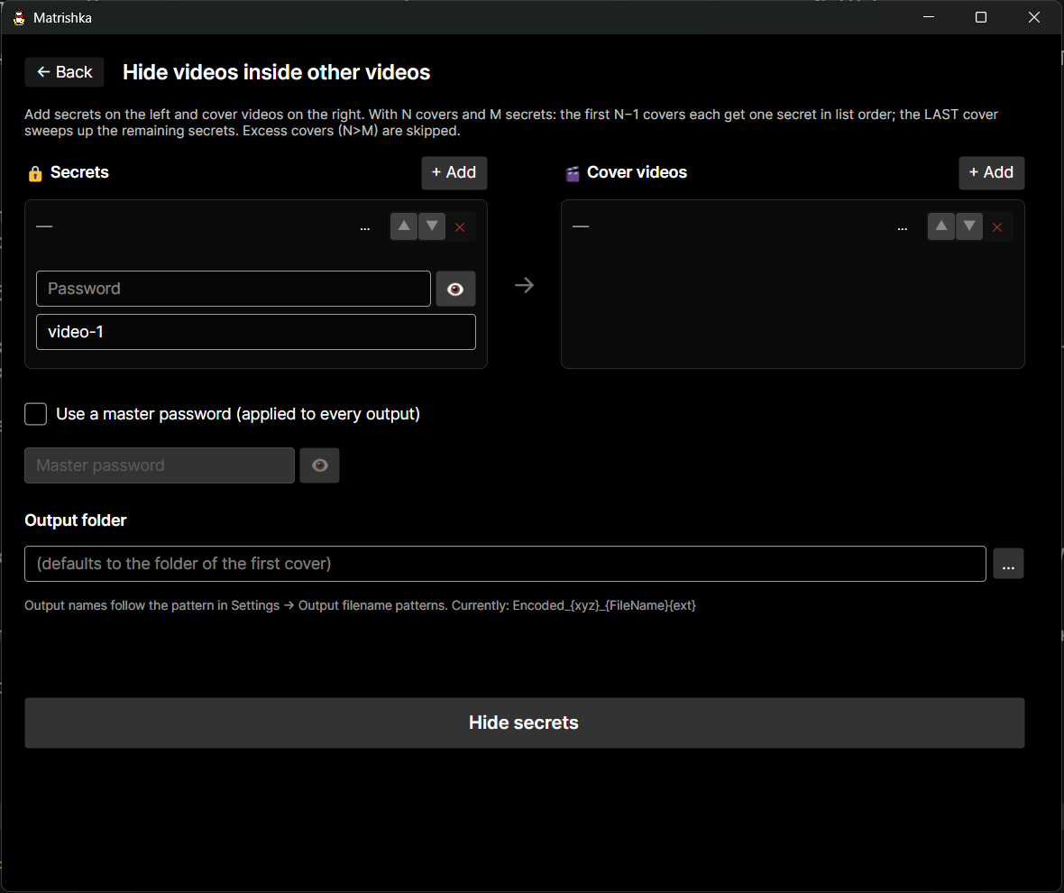Show the secret password with eye icon
The image size is (1064, 893).
455,289
